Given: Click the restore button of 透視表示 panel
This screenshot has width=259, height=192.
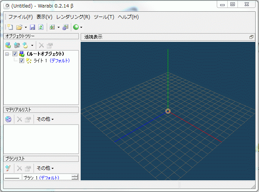Looking at the screenshot, I should (251, 37).
